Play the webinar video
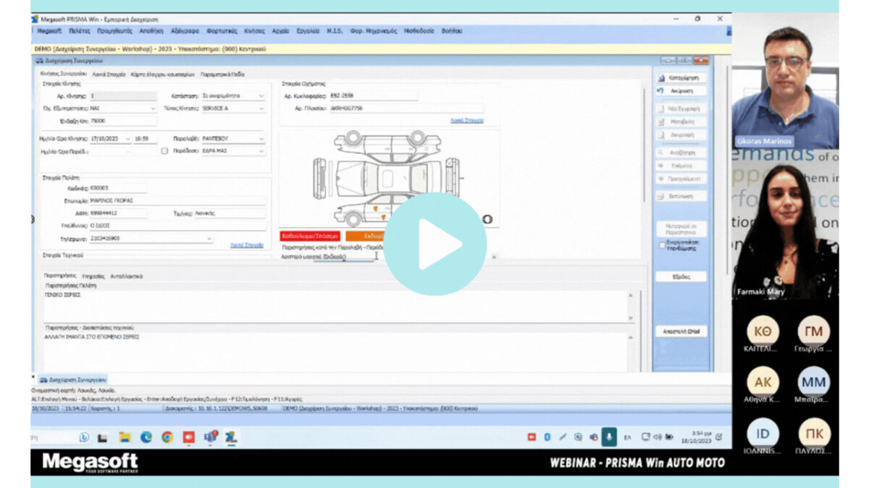The image size is (869, 488). (x=434, y=244)
